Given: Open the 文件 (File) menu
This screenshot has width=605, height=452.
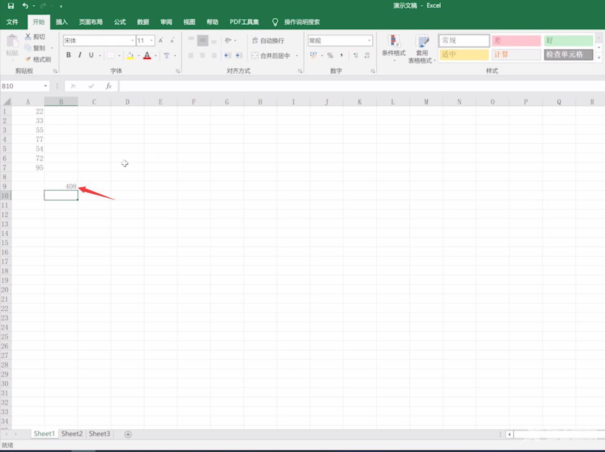Looking at the screenshot, I should (x=12, y=22).
